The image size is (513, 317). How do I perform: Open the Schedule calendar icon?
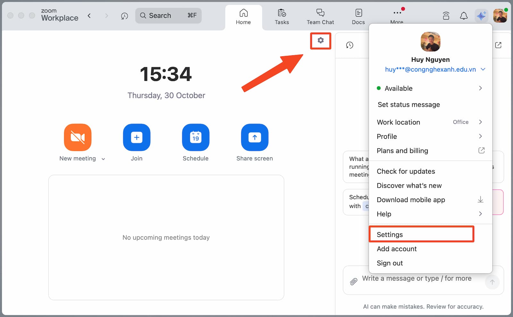click(x=196, y=137)
